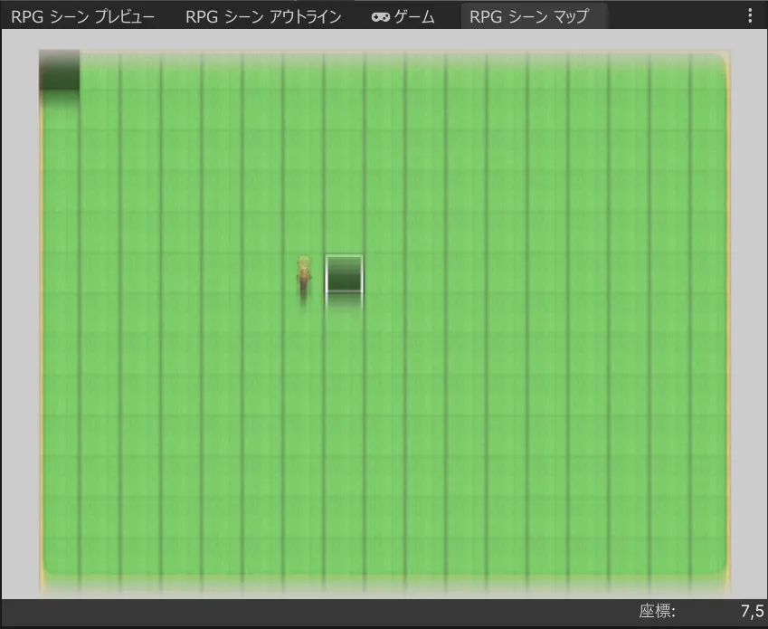Click the 座標 label in the status bar

657,611
